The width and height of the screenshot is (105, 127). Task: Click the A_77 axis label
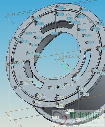(62, 87)
